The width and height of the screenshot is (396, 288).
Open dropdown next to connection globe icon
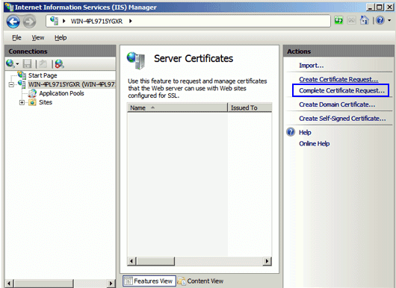[x=17, y=64]
